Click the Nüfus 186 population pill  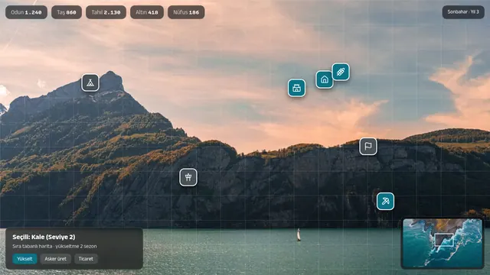coord(186,12)
